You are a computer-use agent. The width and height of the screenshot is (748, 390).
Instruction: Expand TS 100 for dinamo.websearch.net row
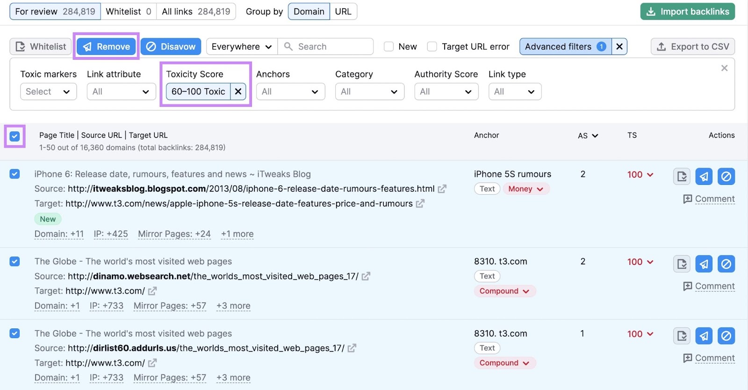pos(640,262)
